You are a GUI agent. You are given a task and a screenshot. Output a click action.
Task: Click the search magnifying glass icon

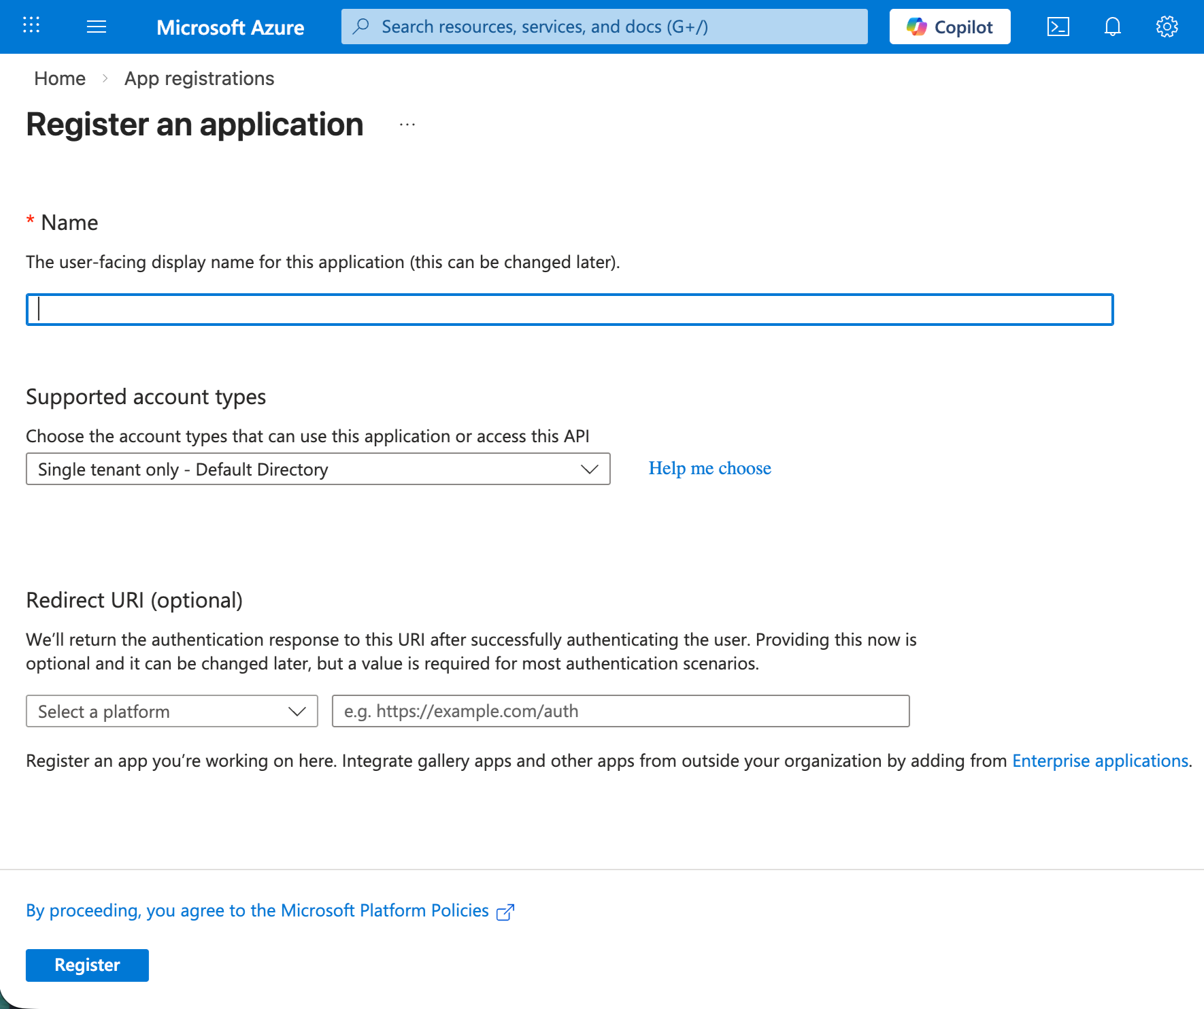pyautogui.click(x=361, y=27)
